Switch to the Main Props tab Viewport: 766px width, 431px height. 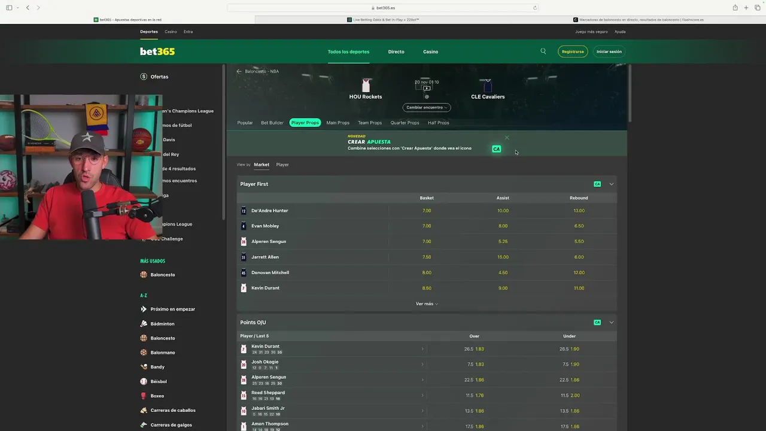coord(338,123)
